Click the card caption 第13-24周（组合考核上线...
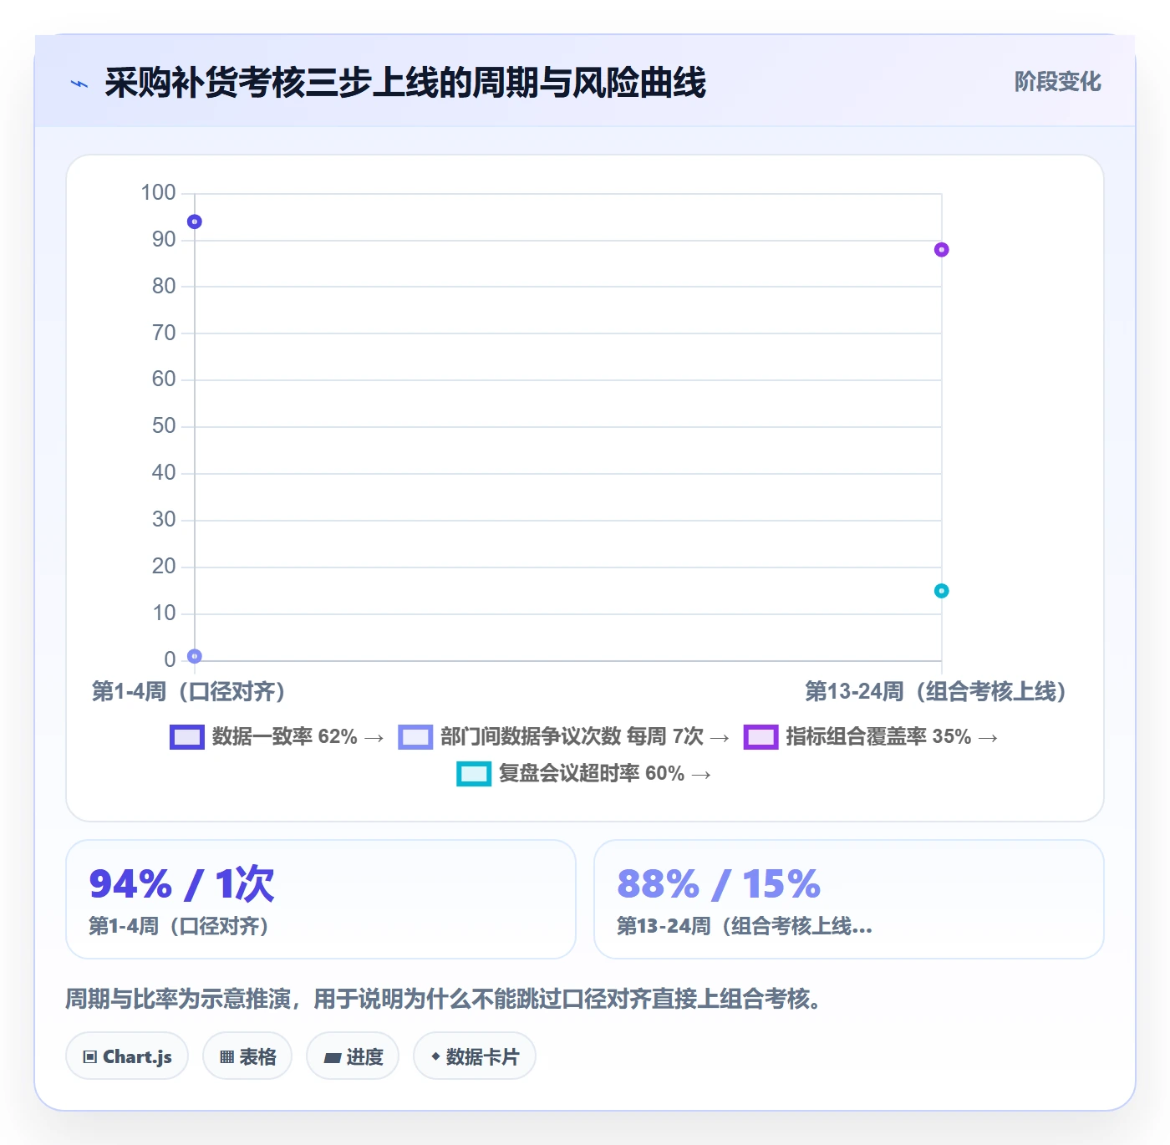The width and height of the screenshot is (1170, 1145). [x=745, y=926]
